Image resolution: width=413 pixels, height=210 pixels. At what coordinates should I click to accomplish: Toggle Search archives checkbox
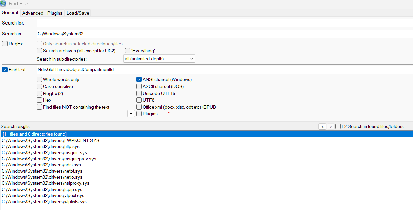click(x=39, y=51)
